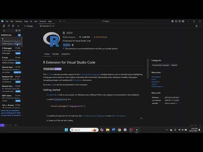
Task: Switch to the CHANGELOG tab
Action: coord(66,54)
